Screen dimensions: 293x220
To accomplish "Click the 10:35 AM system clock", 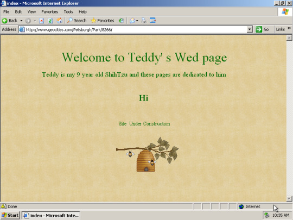I will [x=281, y=215].
